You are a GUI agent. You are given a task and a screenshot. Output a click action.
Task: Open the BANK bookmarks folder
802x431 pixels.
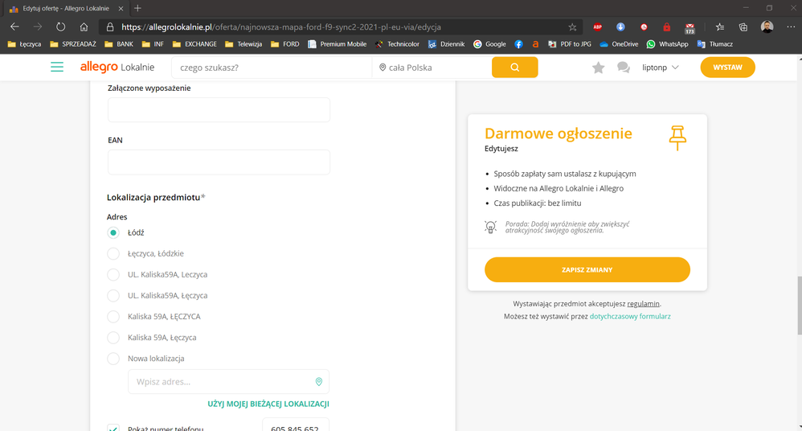pyautogui.click(x=119, y=44)
